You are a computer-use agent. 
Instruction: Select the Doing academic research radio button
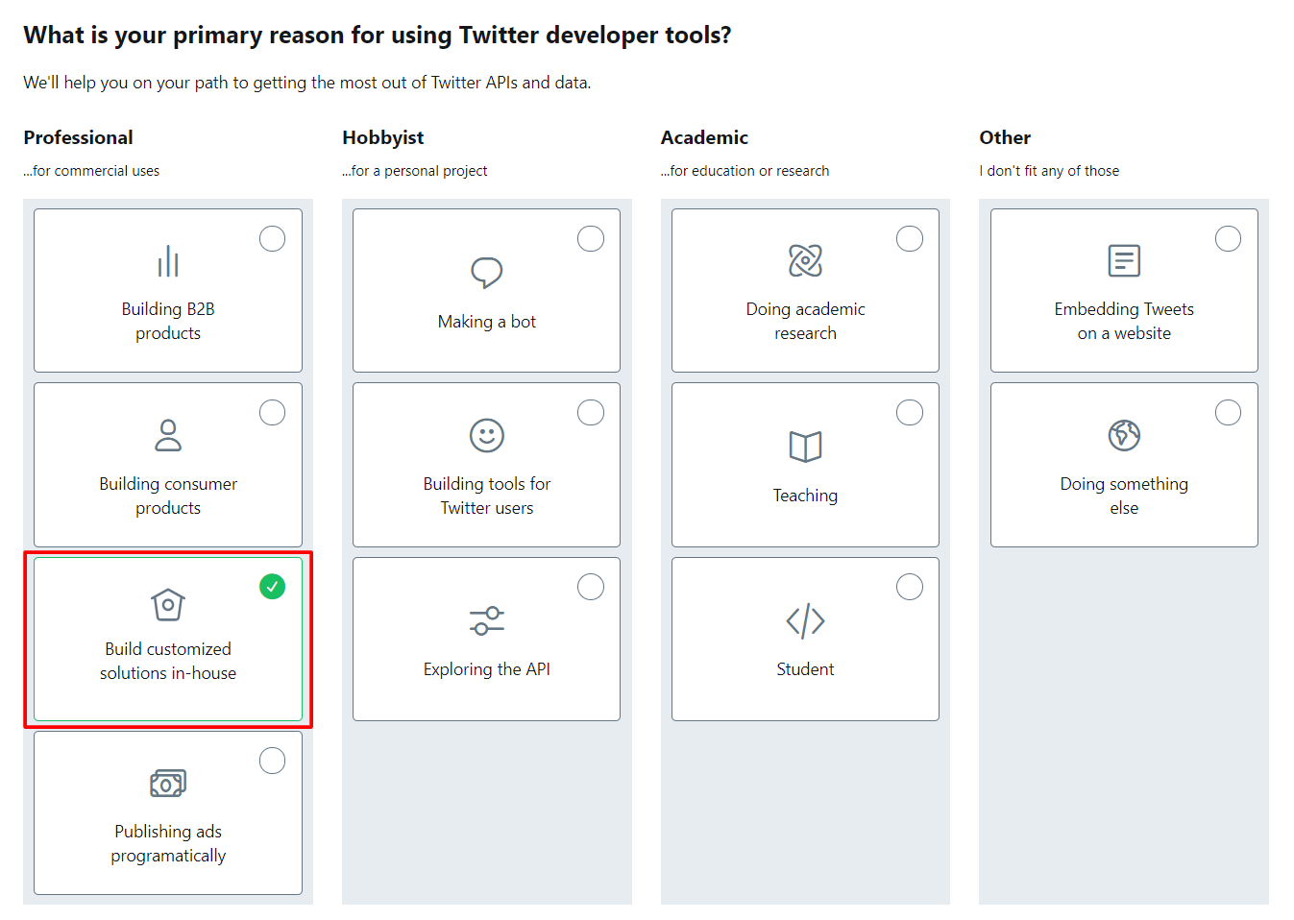(910, 238)
